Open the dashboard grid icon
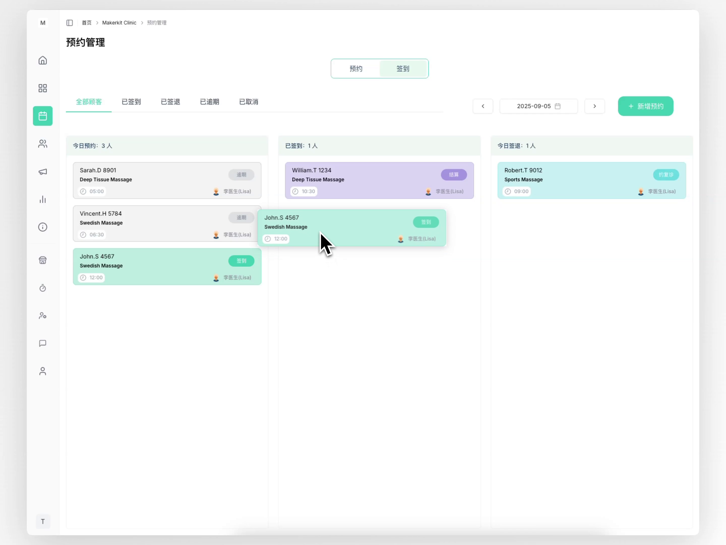This screenshot has height=545, width=726. tap(43, 88)
